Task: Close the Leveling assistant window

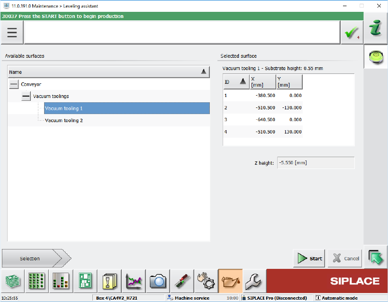Action: pos(379,6)
